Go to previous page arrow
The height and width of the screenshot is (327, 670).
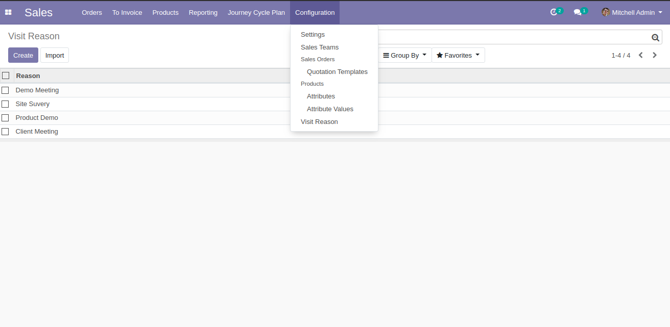pyautogui.click(x=640, y=55)
